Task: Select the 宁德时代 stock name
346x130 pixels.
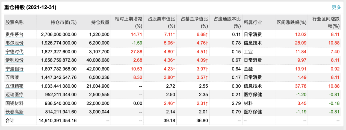Action: coord(14,52)
